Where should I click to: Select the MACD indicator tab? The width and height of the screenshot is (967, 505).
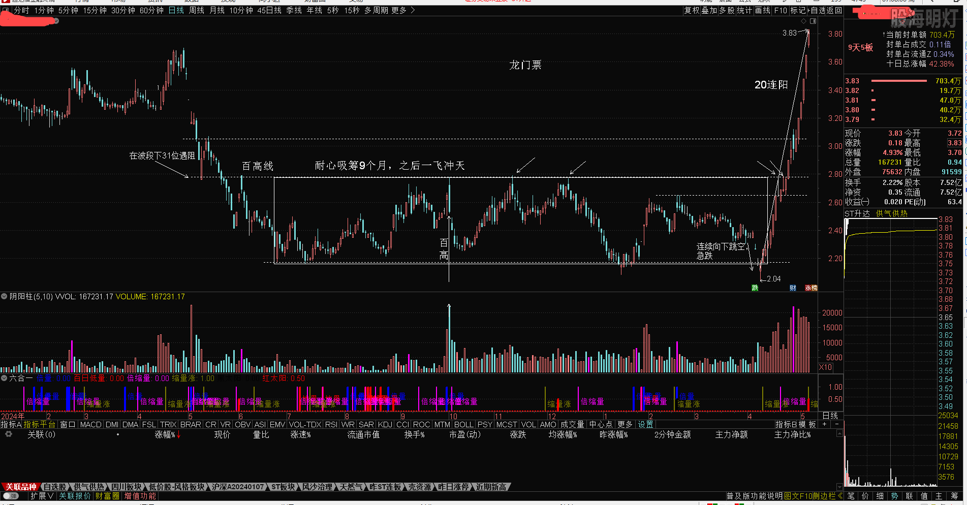(91, 424)
